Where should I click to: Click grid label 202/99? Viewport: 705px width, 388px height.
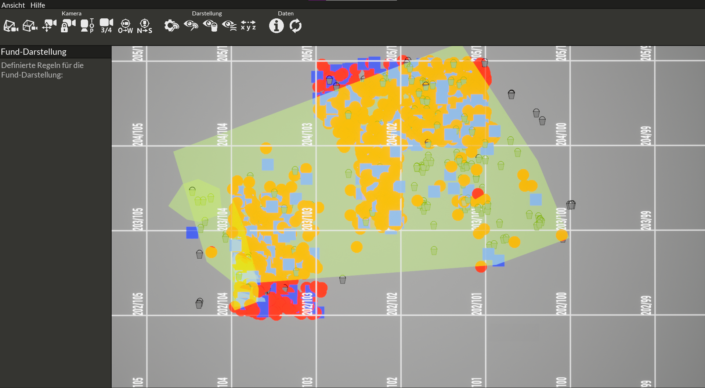646,305
